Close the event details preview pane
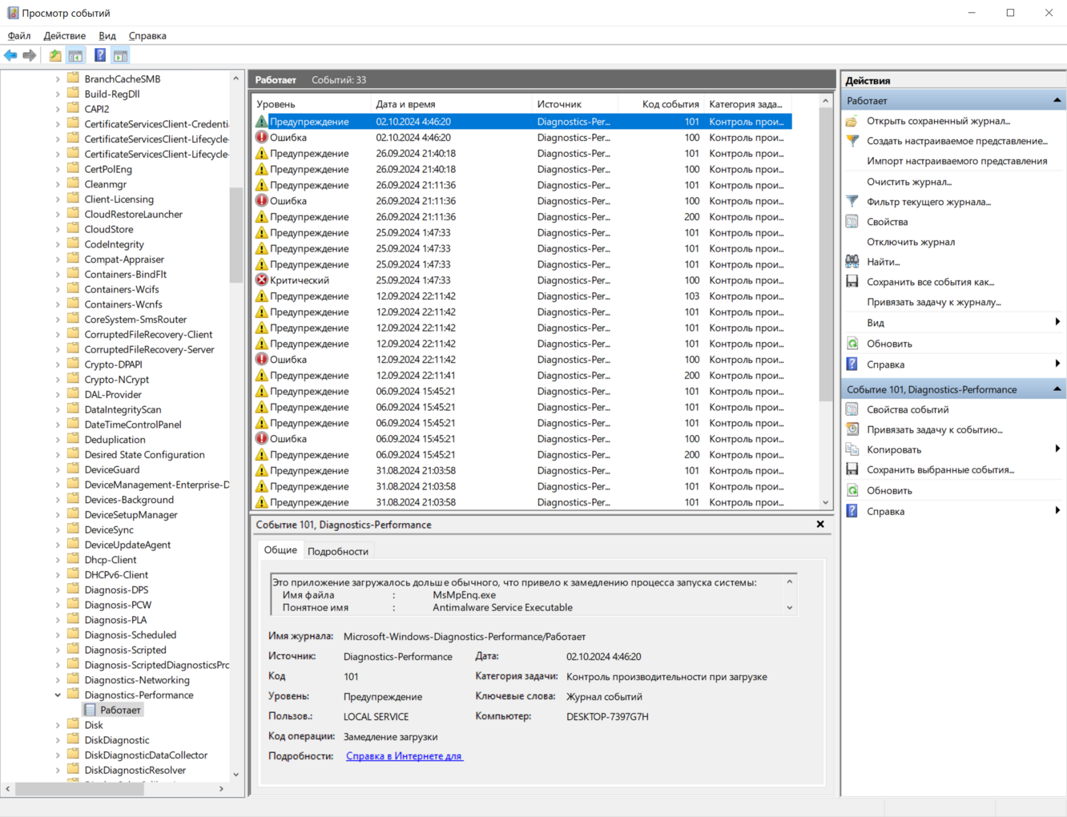The width and height of the screenshot is (1067, 817). [820, 525]
